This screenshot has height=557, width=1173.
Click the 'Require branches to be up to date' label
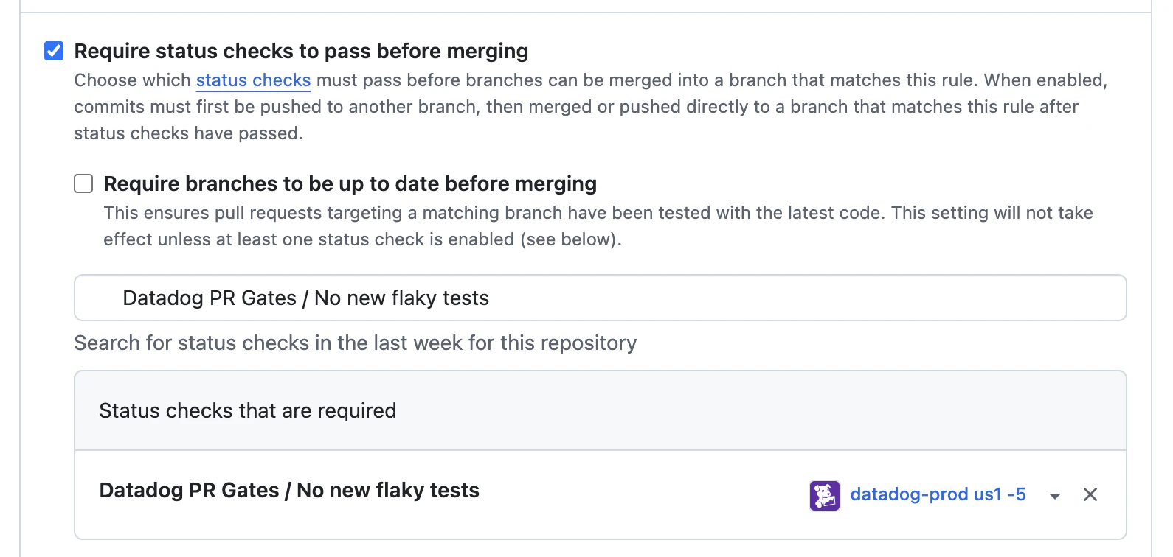(x=350, y=183)
